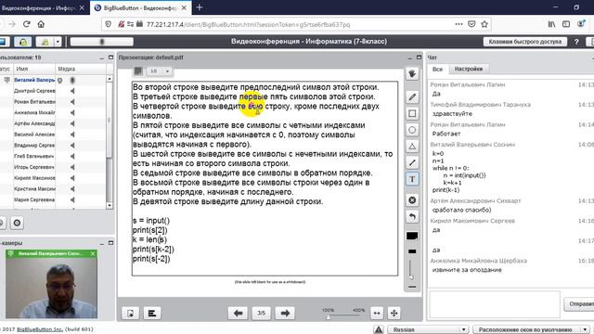Open Russian language dropdown

pyautogui.click(x=428, y=330)
